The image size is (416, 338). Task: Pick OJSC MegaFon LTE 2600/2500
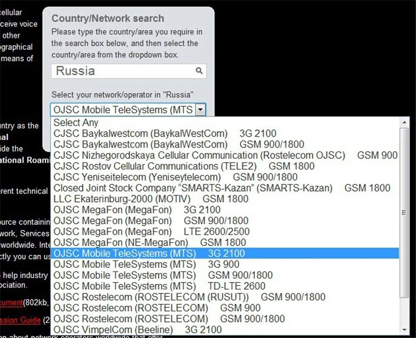point(225,231)
